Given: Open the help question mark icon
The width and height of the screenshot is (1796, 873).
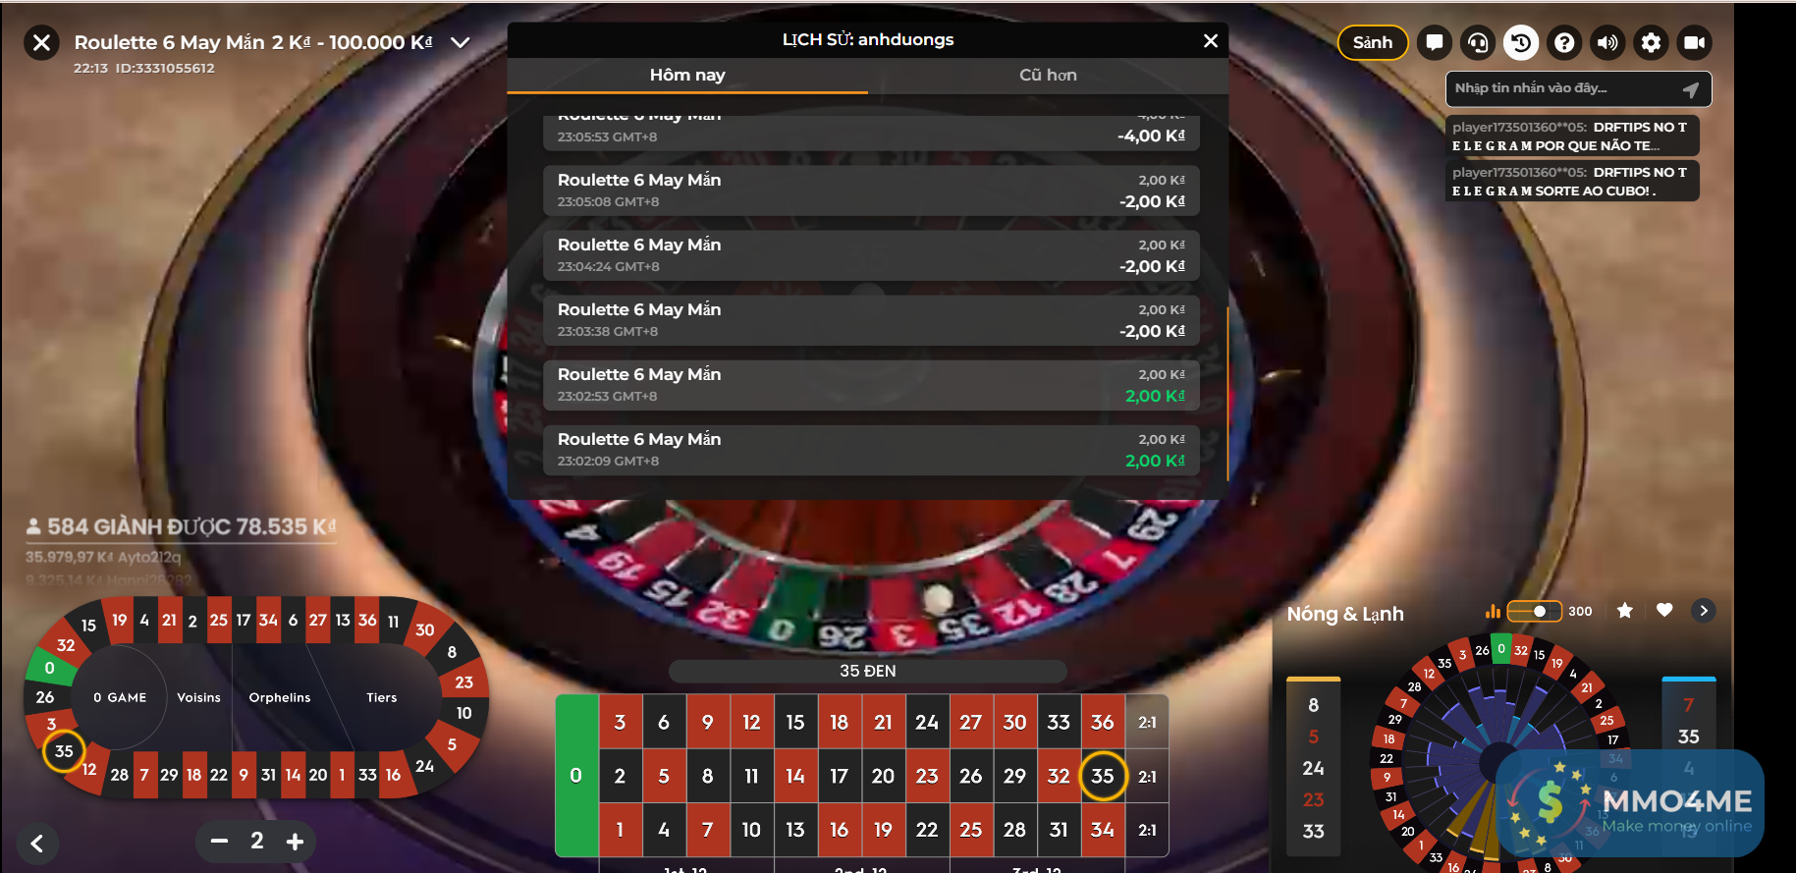Looking at the screenshot, I should 1564,42.
